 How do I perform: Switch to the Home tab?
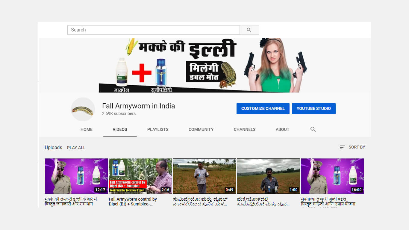(x=87, y=129)
